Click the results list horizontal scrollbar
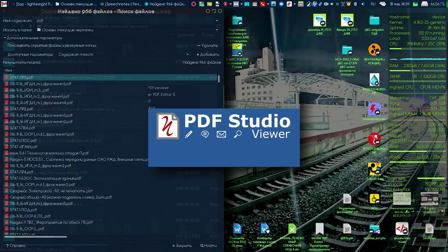The image size is (448, 252). coord(35,237)
